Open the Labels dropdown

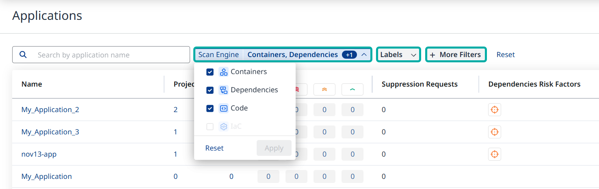tap(398, 55)
